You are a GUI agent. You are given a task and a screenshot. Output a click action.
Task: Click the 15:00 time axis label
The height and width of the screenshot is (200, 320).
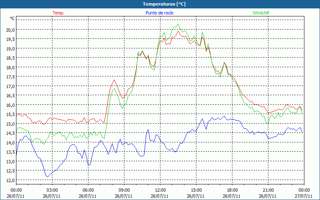(196, 190)
